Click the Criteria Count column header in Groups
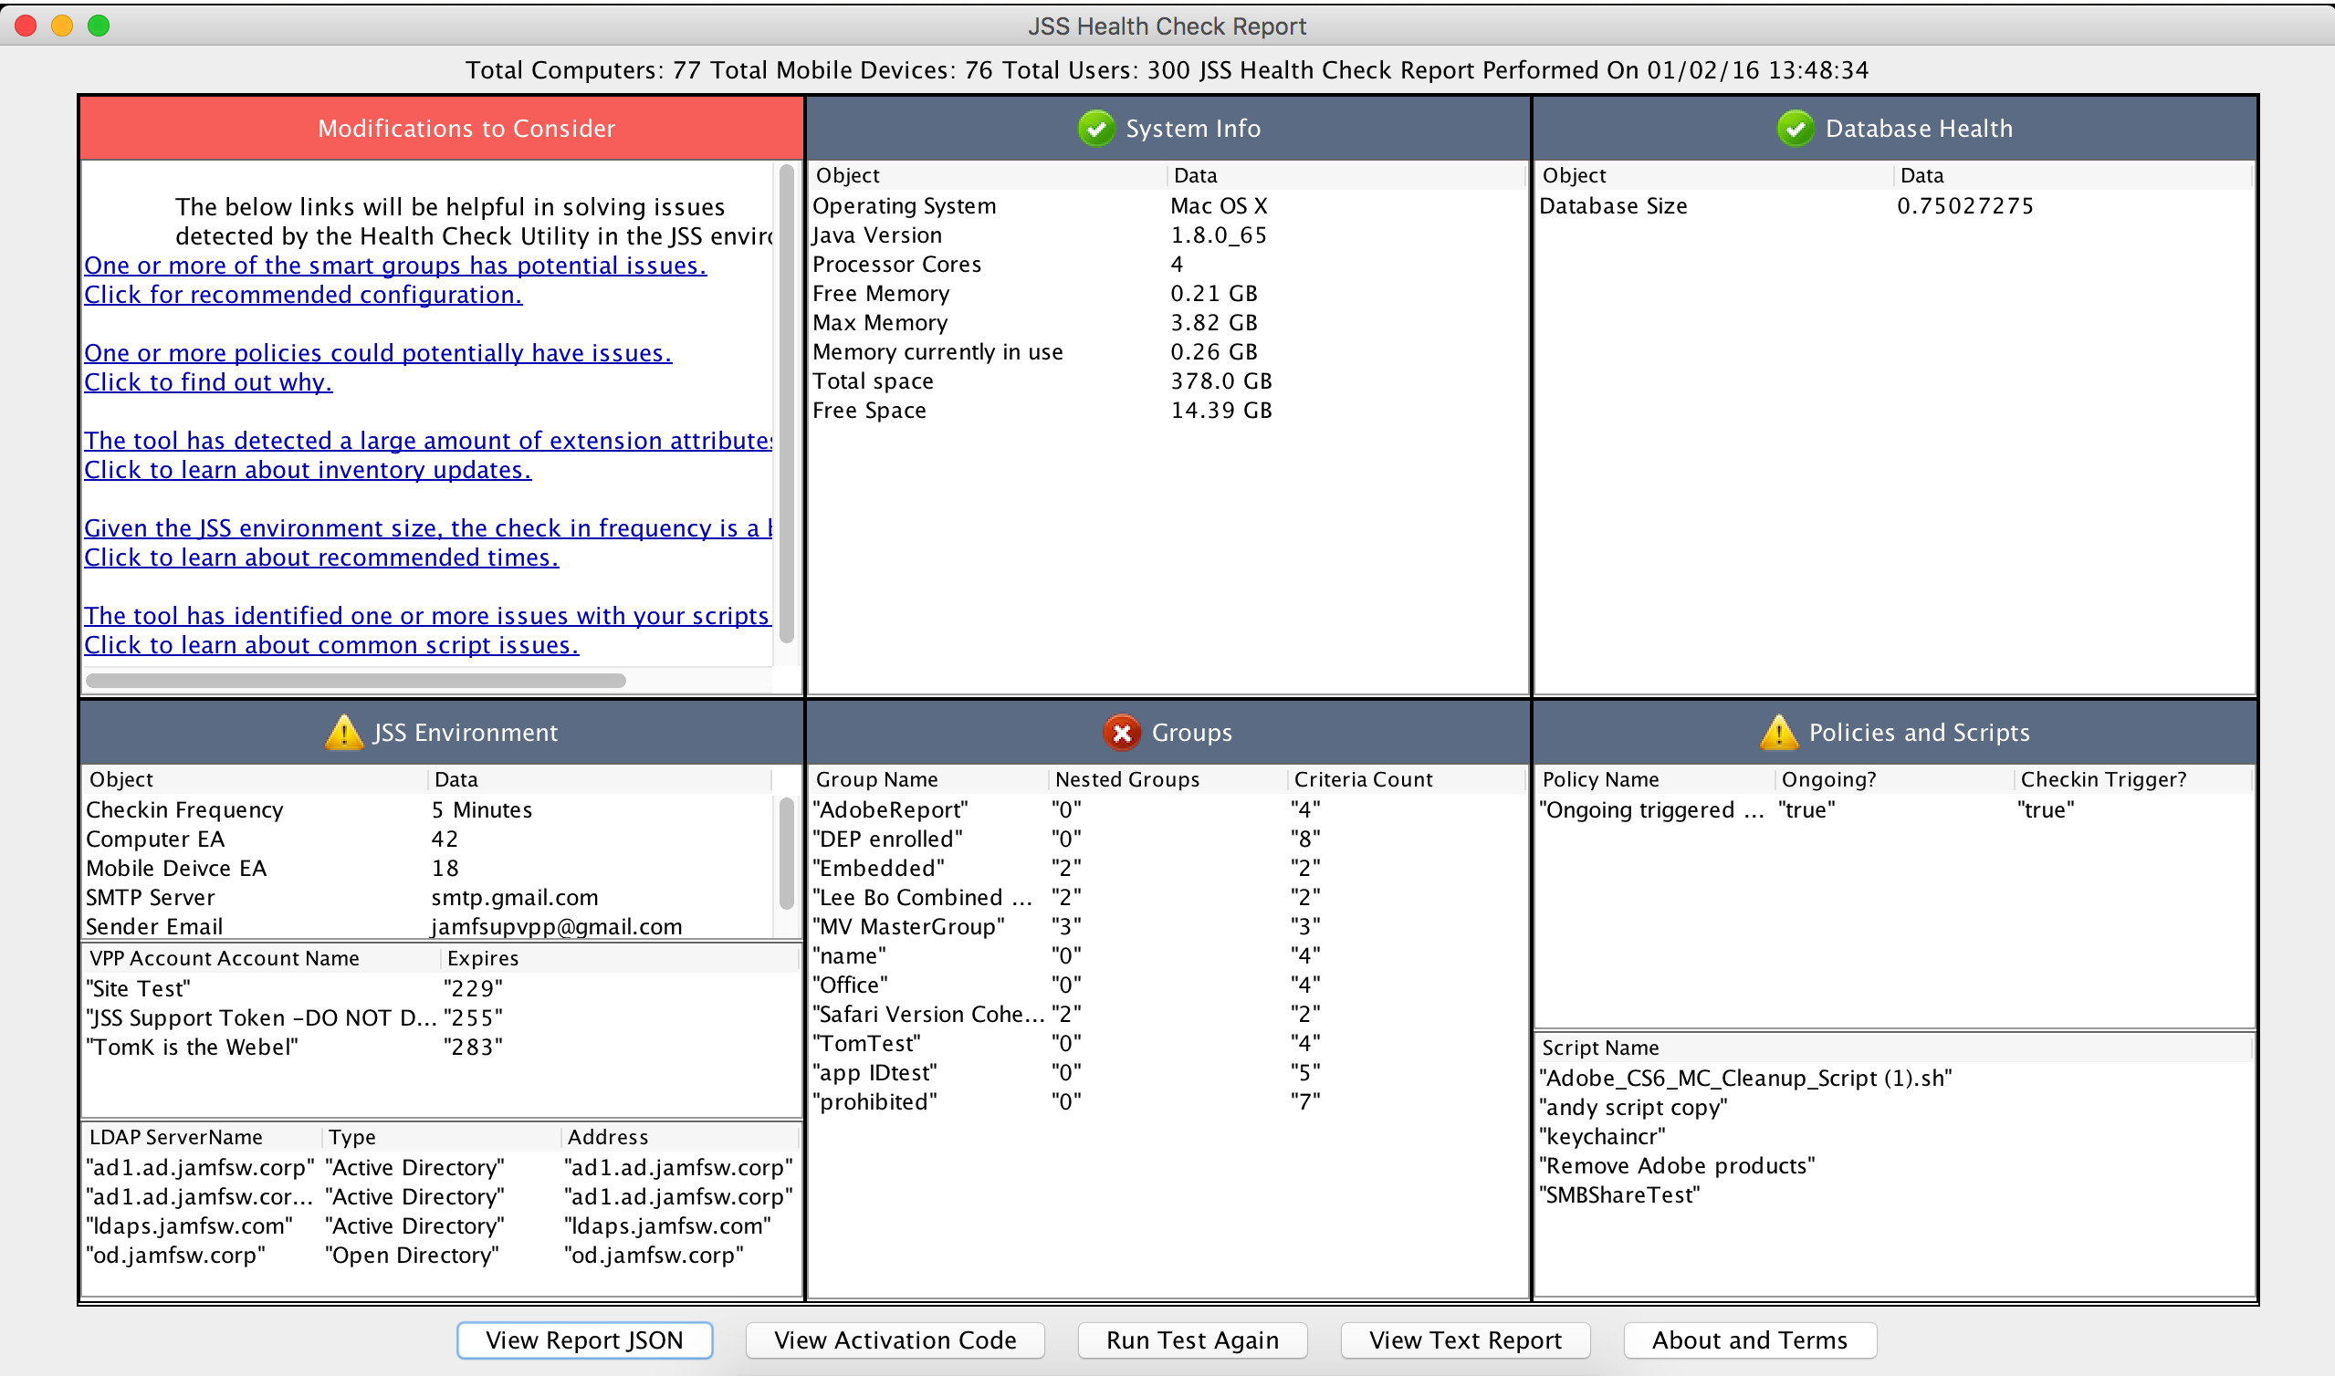 click(1363, 780)
